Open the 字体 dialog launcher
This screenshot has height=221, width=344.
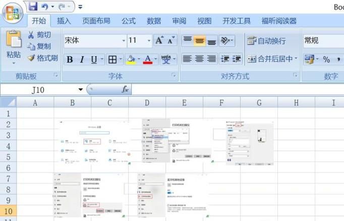[174, 75]
